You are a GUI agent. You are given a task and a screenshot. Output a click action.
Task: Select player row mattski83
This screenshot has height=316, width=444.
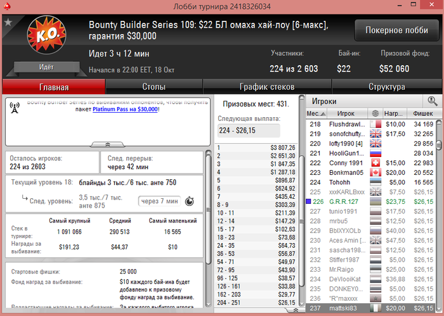coord(371,308)
